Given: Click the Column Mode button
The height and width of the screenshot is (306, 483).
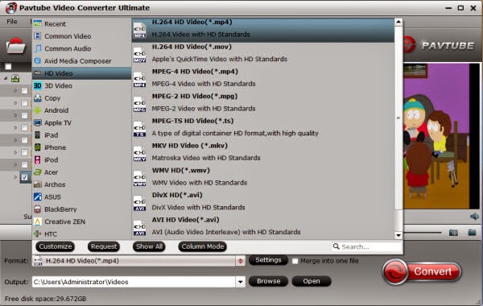Looking at the screenshot, I should tap(202, 246).
